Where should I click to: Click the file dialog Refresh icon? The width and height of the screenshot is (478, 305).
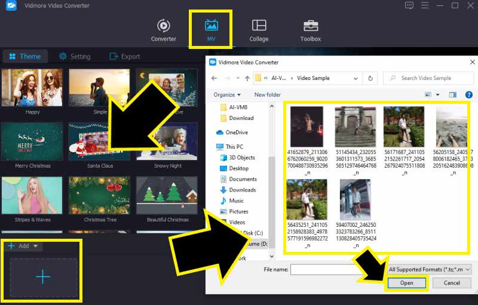point(370,78)
